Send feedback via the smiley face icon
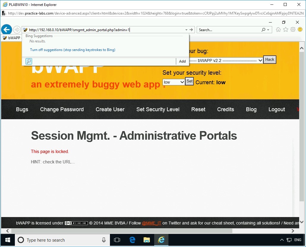This screenshot has width=306, height=247. tap(300, 29)
